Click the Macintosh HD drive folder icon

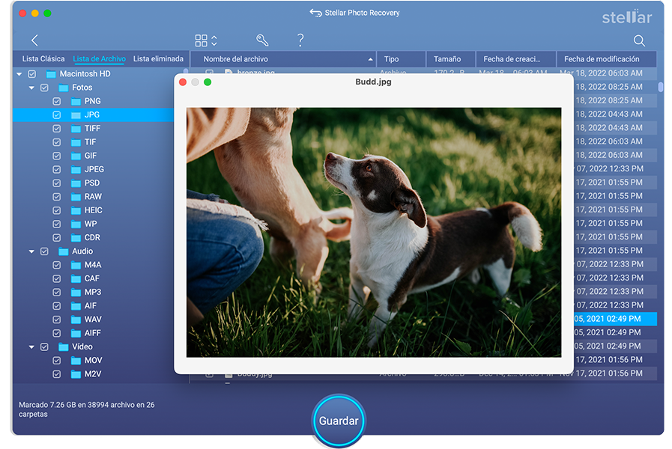pos(51,74)
